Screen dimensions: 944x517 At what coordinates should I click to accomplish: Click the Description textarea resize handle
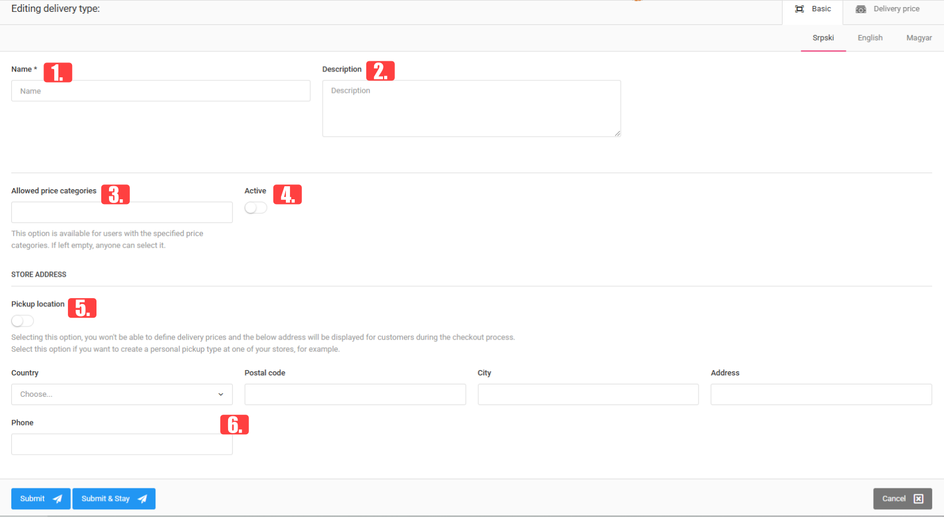coord(618,133)
